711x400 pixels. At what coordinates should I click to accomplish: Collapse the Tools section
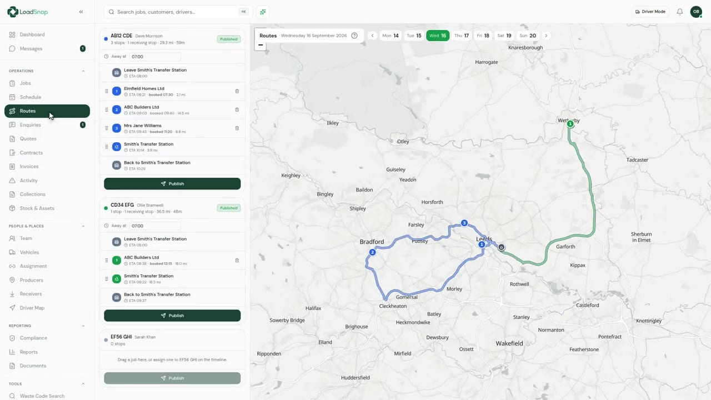point(83,384)
